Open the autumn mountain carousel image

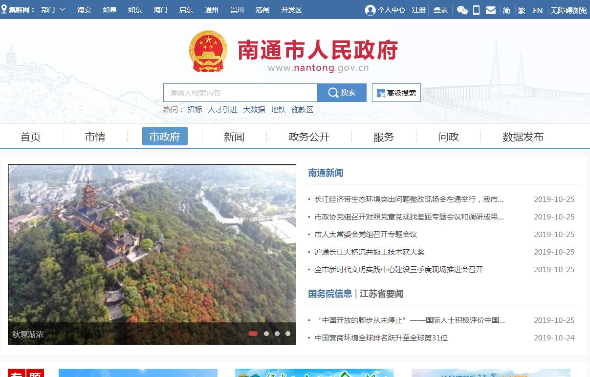[x=152, y=244]
